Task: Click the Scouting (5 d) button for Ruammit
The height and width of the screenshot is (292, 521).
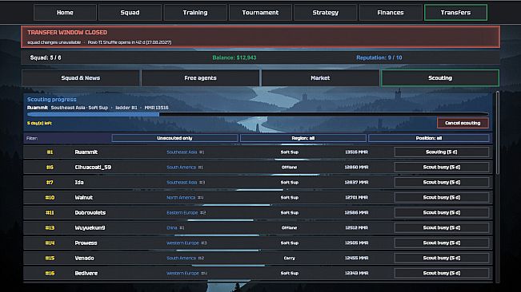Action: pyautogui.click(x=442, y=152)
